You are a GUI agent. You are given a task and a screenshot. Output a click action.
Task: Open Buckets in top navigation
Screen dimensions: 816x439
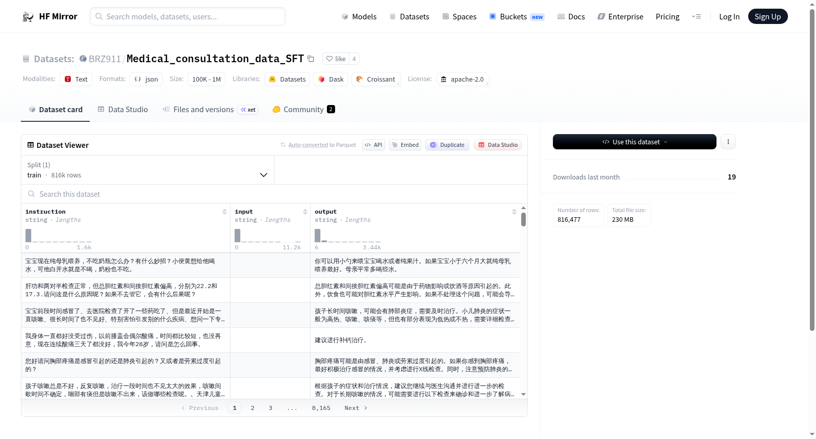pyautogui.click(x=517, y=17)
